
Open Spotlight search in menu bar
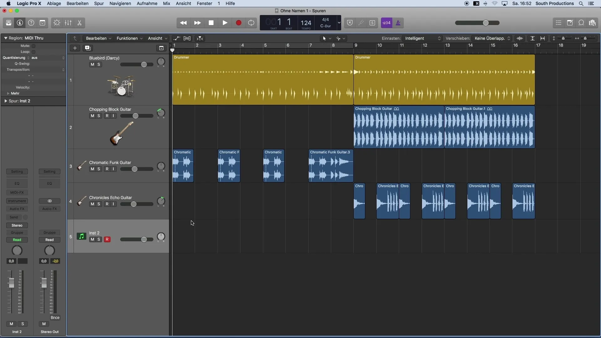click(x=581, y=3)
